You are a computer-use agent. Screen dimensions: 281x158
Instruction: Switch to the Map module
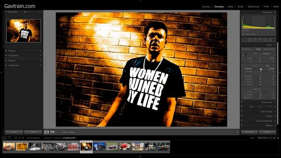(231, 7)
